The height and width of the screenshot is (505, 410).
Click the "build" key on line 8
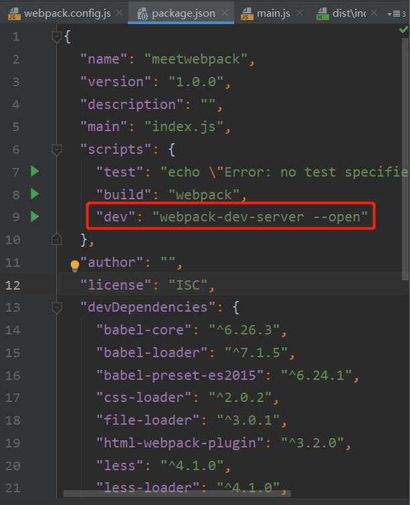(x=124, y=195)
